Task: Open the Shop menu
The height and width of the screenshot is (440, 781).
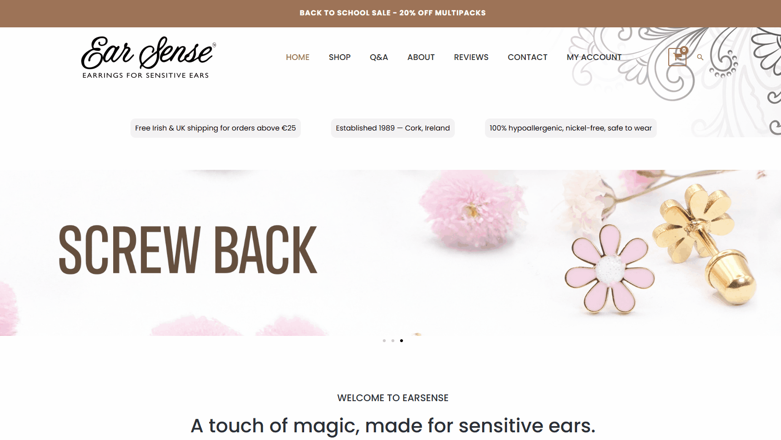Action: point(340,57)
